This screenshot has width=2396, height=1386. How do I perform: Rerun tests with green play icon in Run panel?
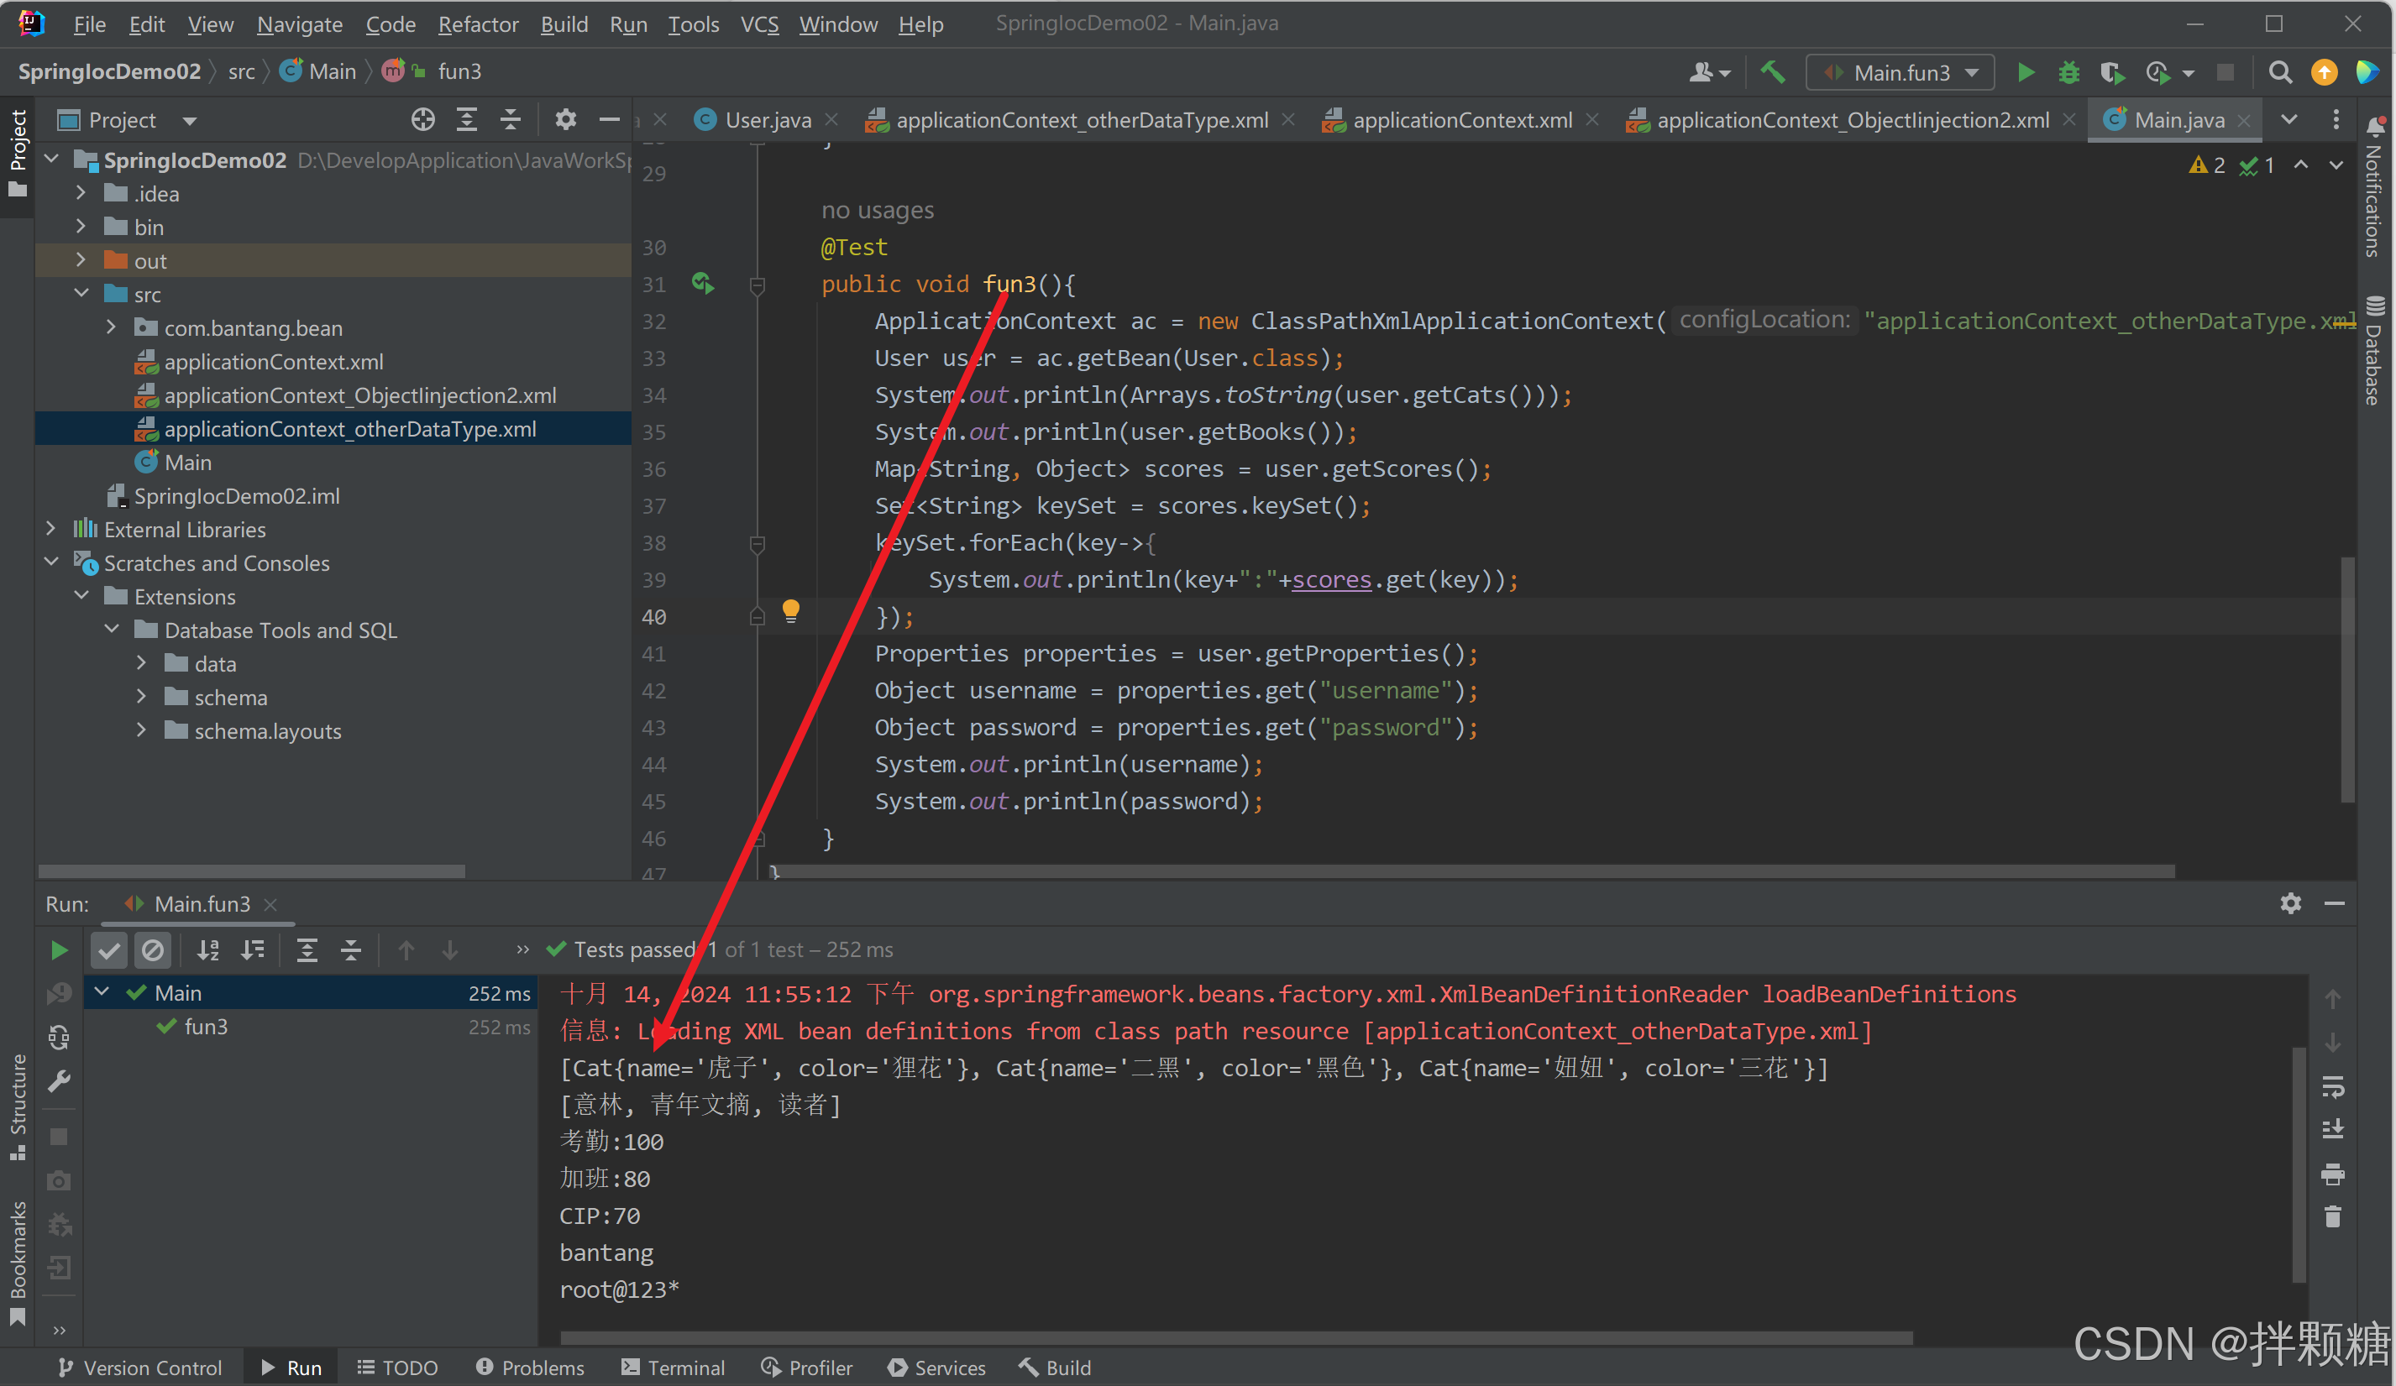pos(59,949)
